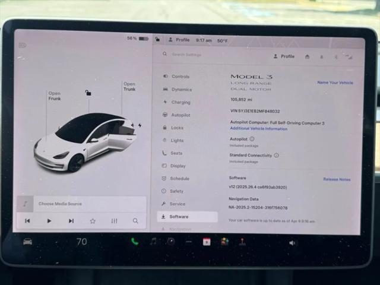
Task: Play media with the play button
Action: click(x=49, y=221)
